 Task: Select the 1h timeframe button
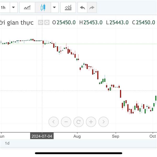pyautogui.click(x=5, y=7)
